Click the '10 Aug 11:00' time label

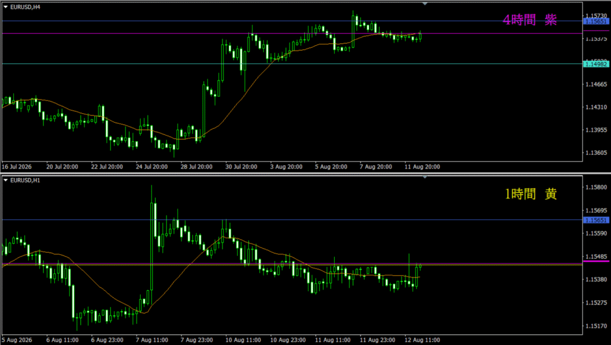243,340
